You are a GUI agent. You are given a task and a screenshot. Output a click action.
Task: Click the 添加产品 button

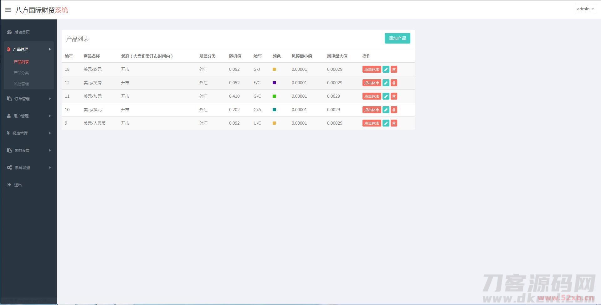[397, 38]
